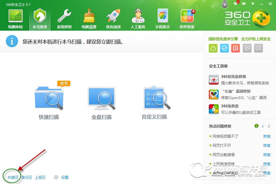Screen dimensions: 276x184
Task: Click 修复 for 网络视频看不了
Action: coord(267,136)
